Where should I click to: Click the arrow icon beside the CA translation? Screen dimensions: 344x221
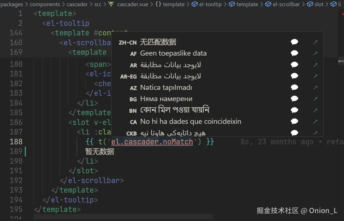pos(315,122)
